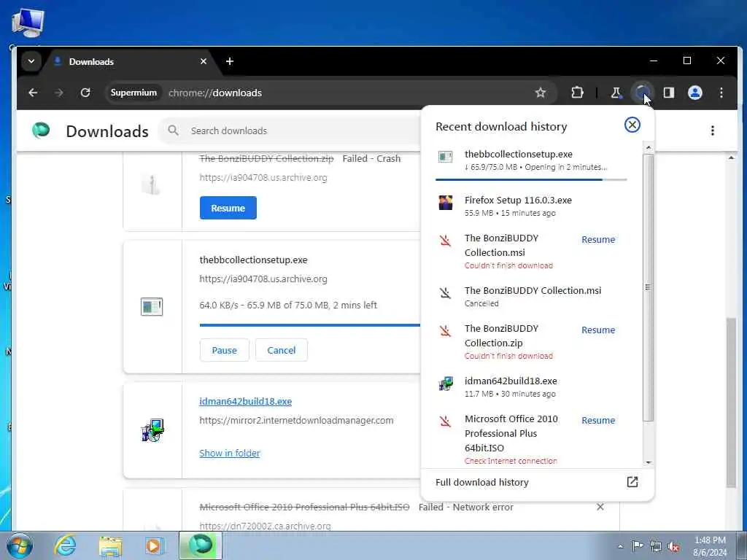Screen dimensions: 747x560
Task: Click the page download progress bar
Action: [x=309, y=325]
